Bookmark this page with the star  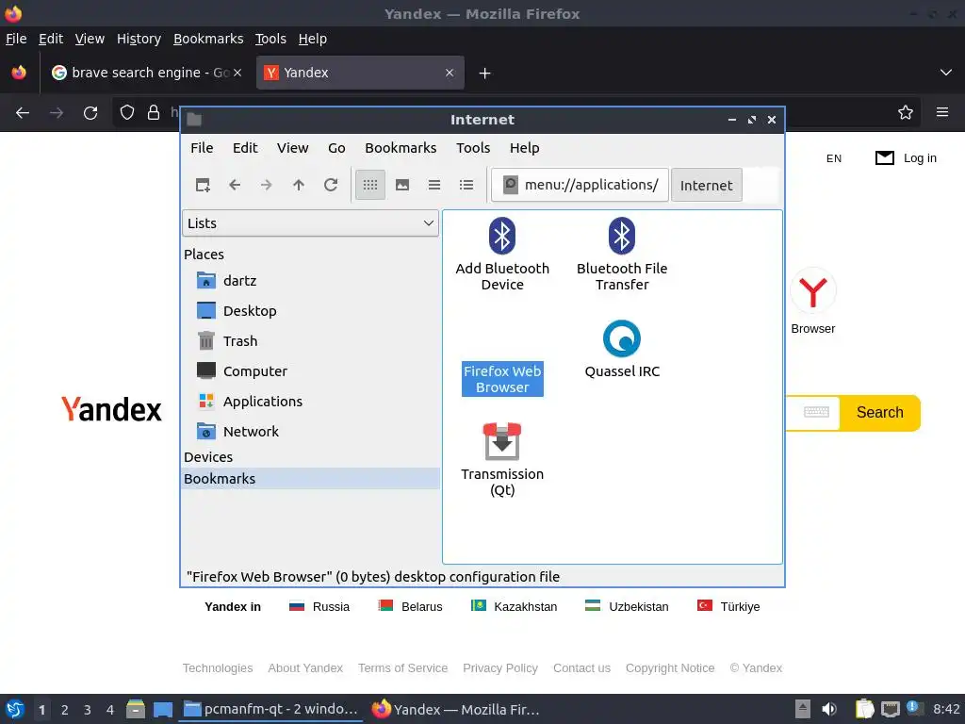[906, 113]
